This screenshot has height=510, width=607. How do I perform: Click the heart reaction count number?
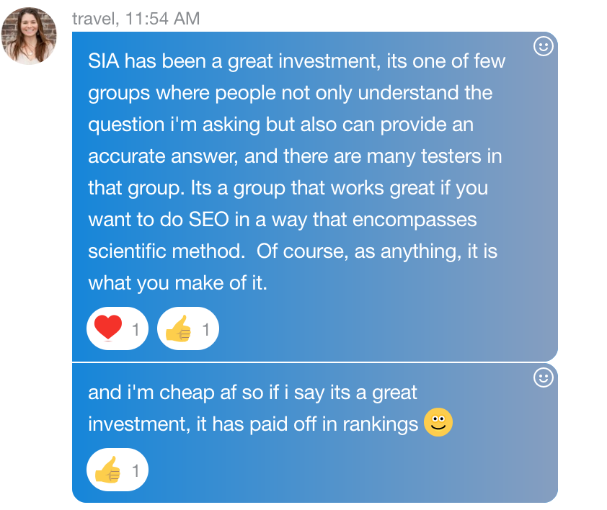[x=135, y=330]
